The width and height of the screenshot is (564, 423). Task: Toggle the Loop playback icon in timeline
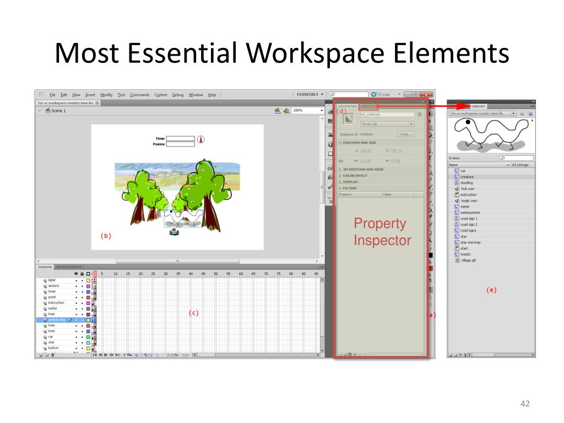pyautogui.click(x=129, y=355)
